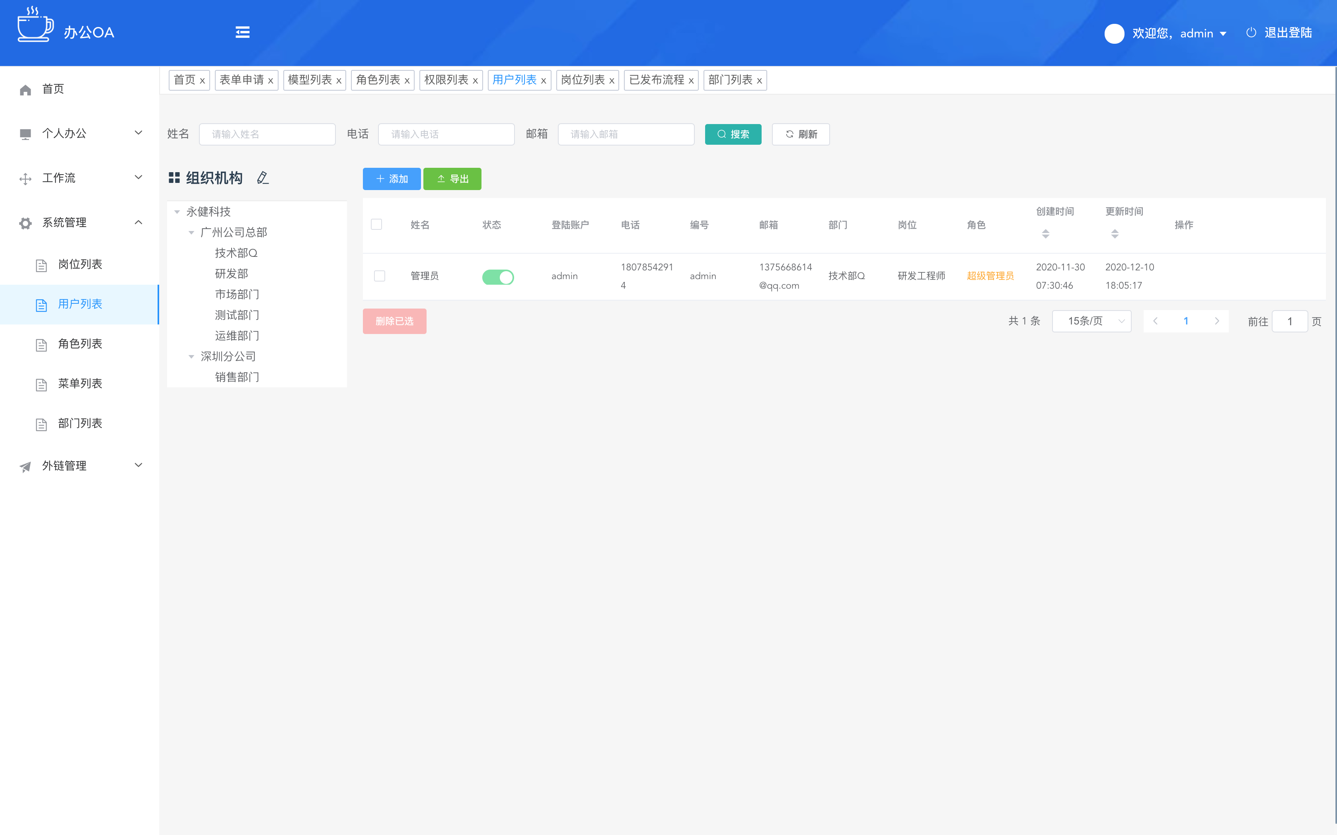Click page number 1 in pagination

(x=1186, y=321)
